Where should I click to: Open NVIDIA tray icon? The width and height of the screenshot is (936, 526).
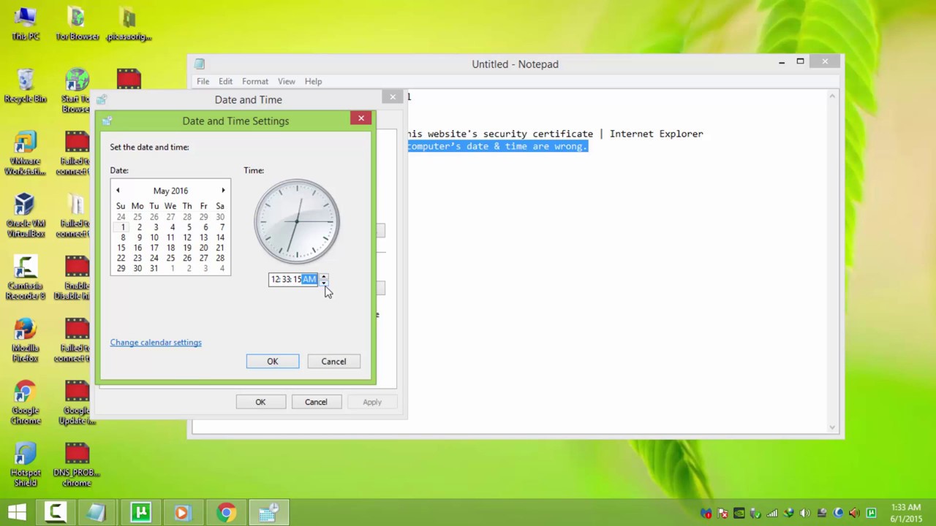[739, 513]
